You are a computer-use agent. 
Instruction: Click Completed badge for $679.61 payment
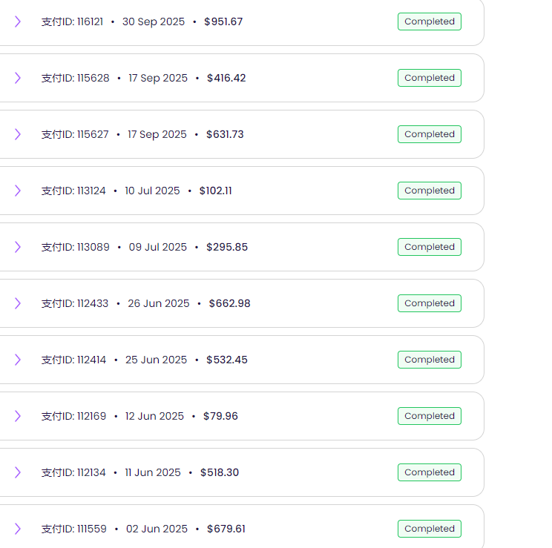click(x=429, y=529)
